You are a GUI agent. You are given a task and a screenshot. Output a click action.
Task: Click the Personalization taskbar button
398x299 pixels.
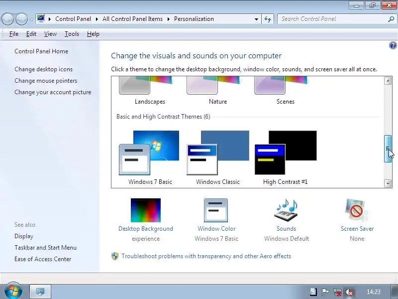click(40, 292)
